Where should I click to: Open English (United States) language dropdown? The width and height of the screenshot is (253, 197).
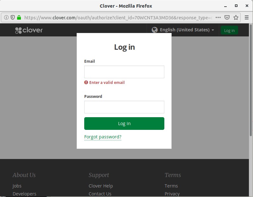click(x=183, y=30)
